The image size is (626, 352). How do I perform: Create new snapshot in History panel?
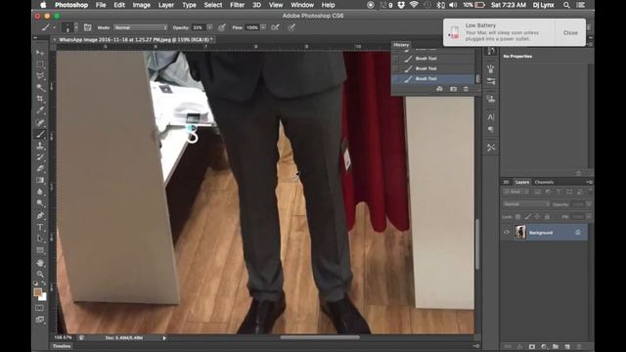tap(453, 89)
